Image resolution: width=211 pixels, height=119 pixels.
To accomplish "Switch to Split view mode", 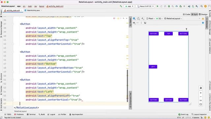I will pyautogui.click(x=195, y=14).
